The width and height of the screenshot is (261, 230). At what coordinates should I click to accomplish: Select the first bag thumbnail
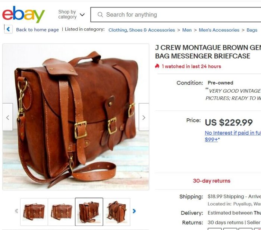coord(34,212)
